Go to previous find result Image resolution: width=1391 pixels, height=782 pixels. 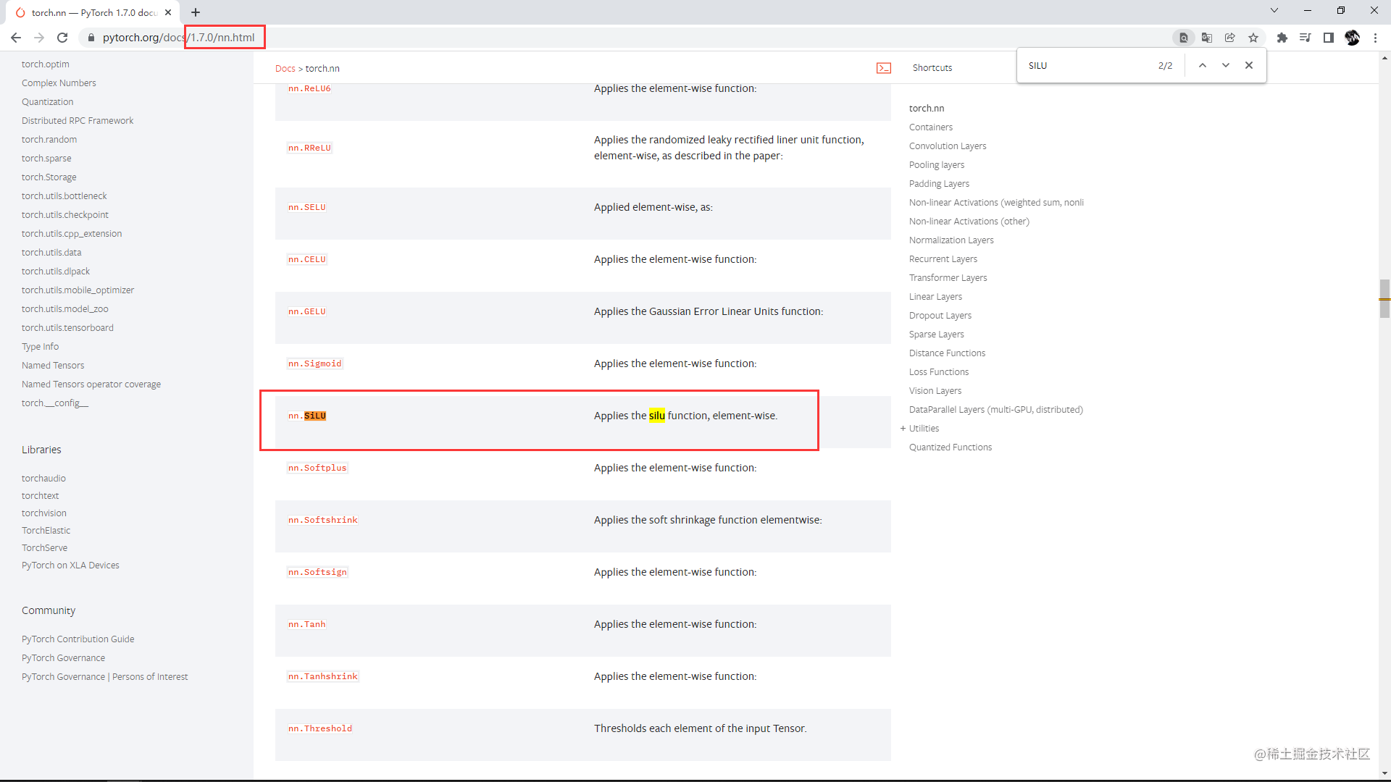point(1203,65)
